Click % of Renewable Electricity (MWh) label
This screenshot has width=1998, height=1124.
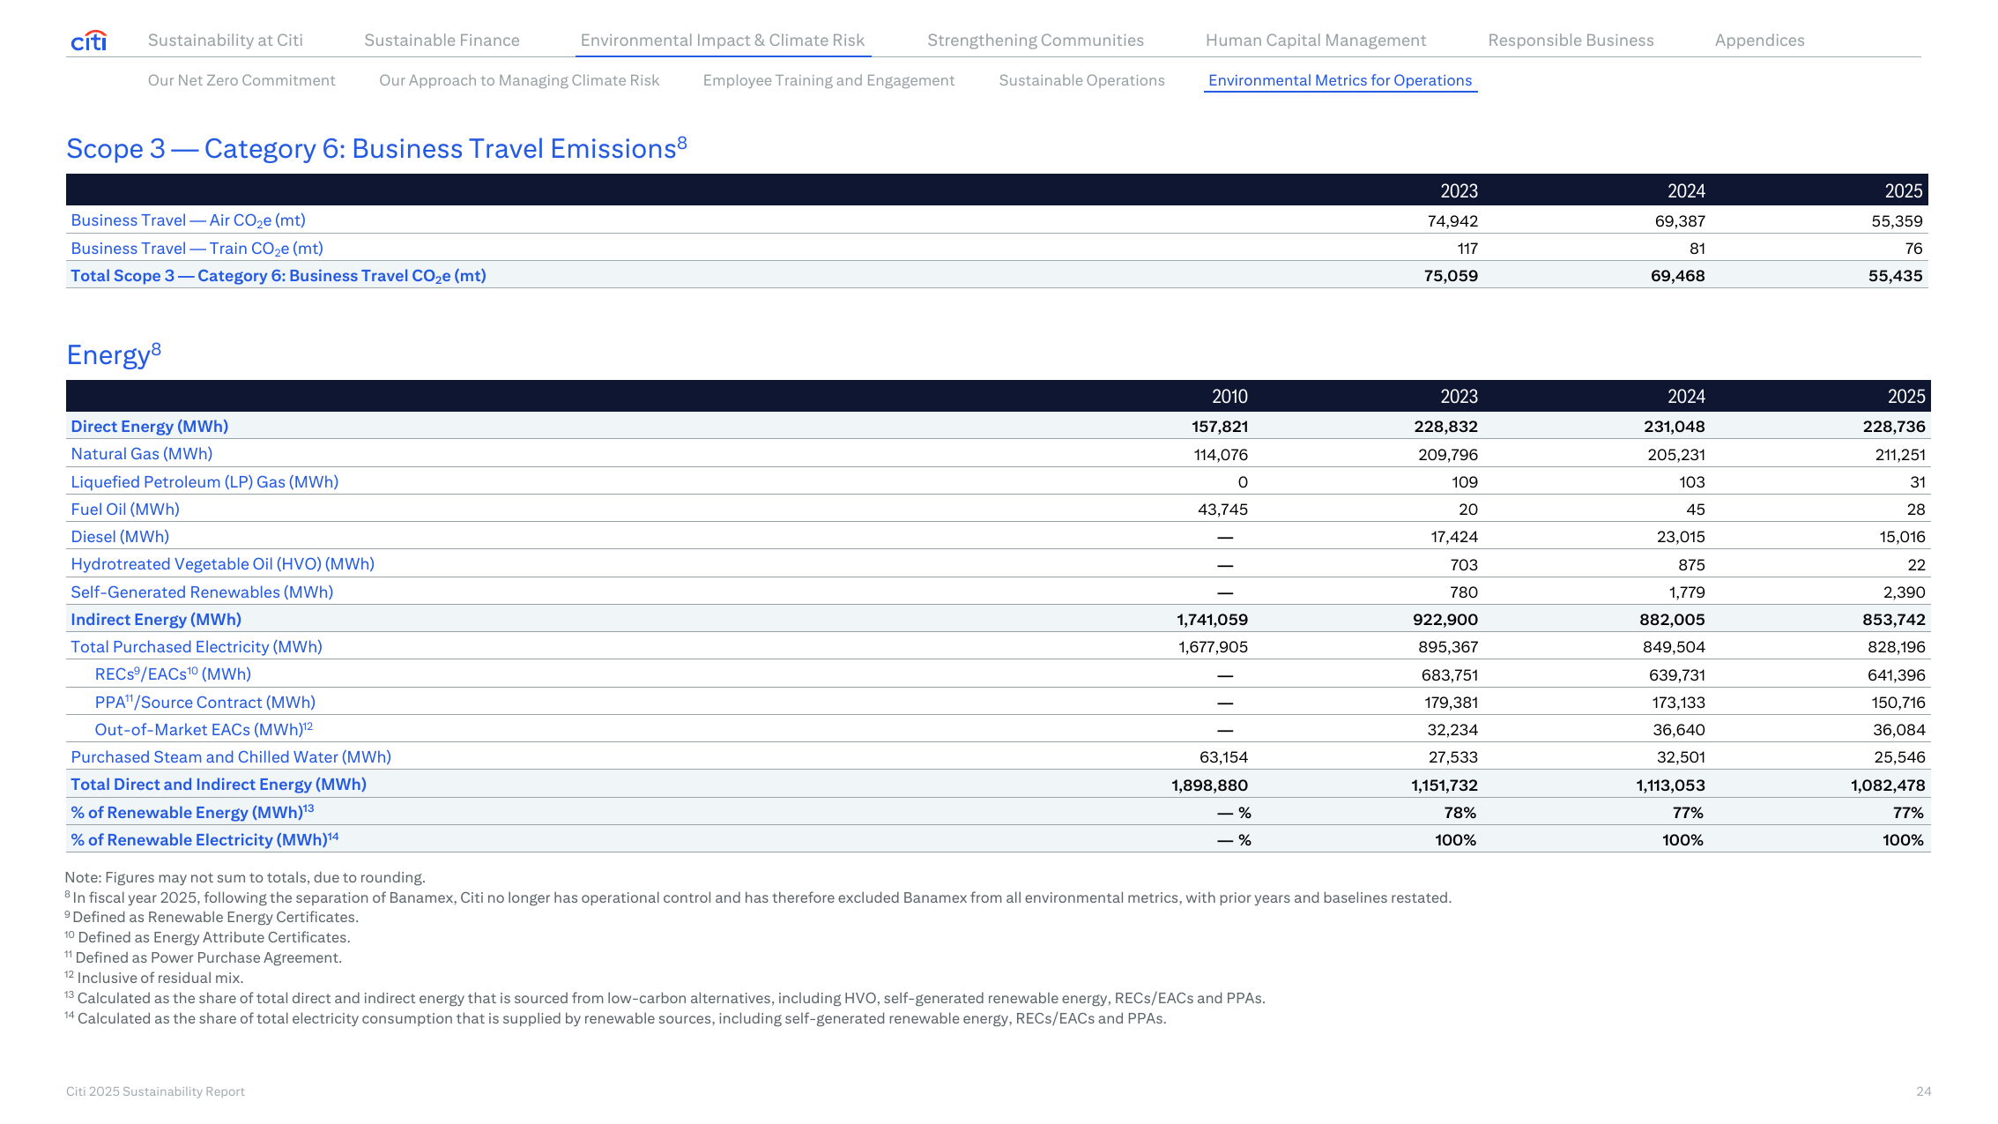pos(204,839)
